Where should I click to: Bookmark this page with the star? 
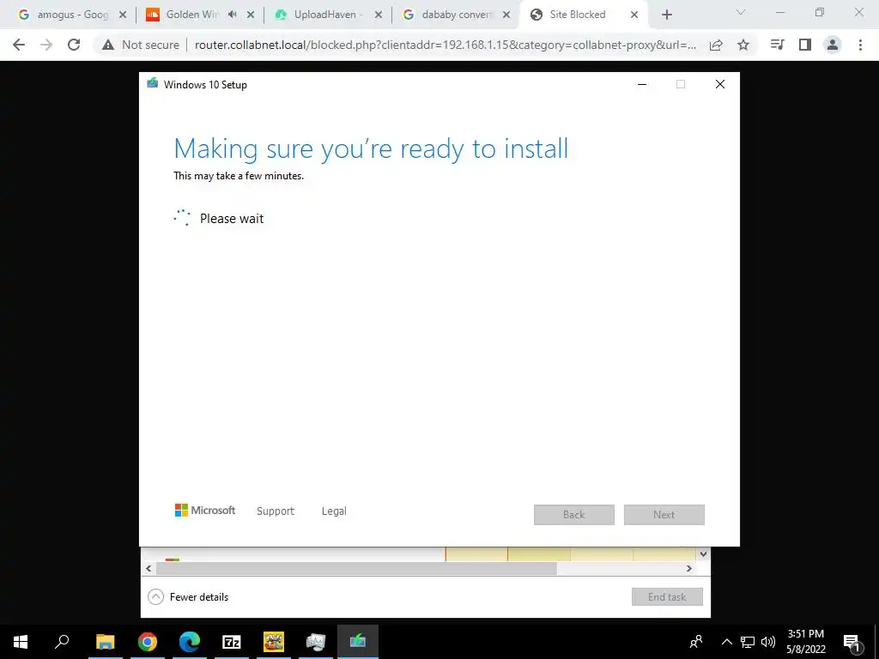(x=743, y=45)
